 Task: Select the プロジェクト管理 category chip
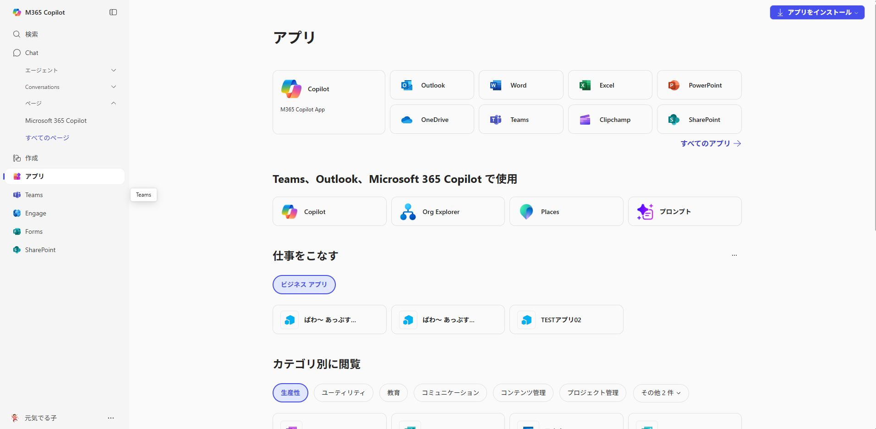[593, 393]
